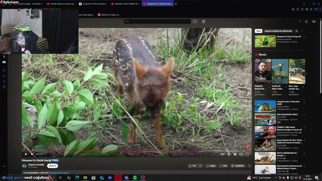The width and height of the screenshot is (322, 181).
Task: Open the Belgesel Günlüğü channel link
Action: point(36,165)
